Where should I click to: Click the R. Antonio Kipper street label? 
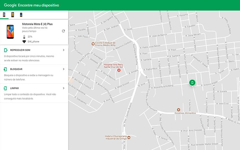(209, 83)
